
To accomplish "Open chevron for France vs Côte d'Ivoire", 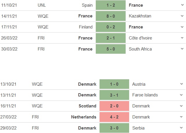I will tap(182, 38).
